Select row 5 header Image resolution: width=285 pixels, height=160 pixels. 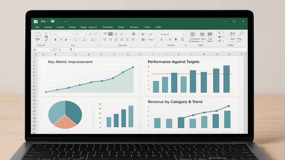pyautogui.click(x=34, y=72)
